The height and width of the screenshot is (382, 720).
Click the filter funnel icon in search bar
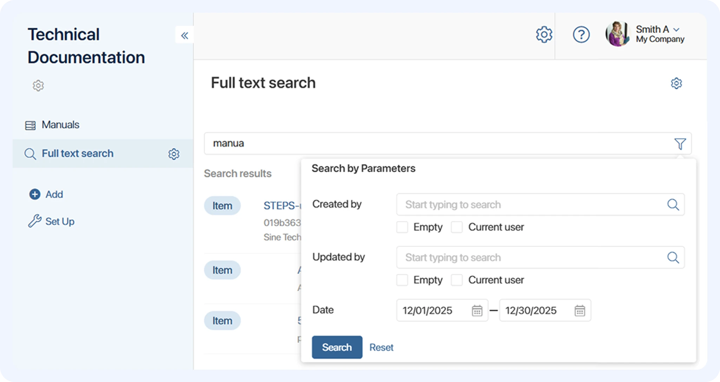tap(680, 144)
